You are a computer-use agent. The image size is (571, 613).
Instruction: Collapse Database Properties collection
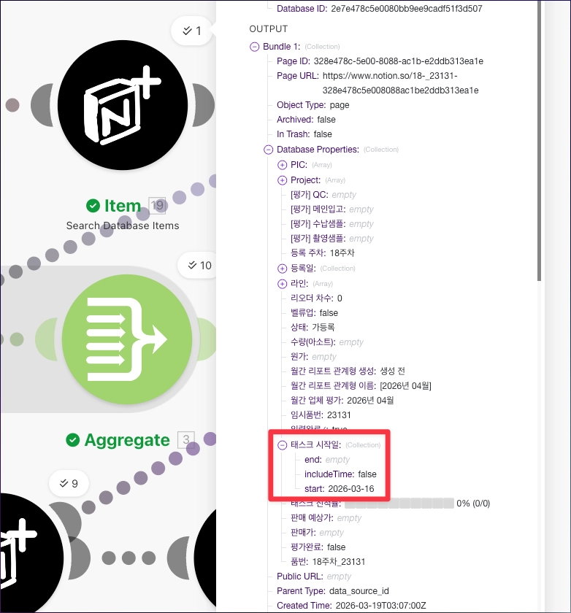268,150
